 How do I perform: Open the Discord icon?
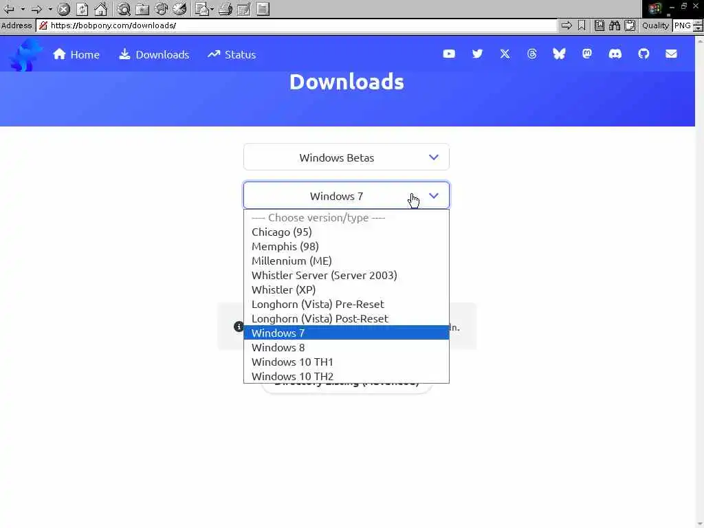pyautogui.click(x=615, y=54)
